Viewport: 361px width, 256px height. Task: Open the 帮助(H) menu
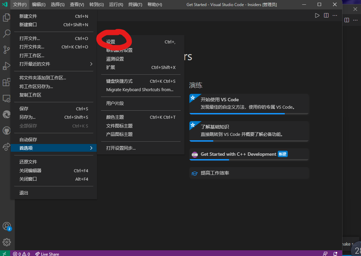pos(155,5)
